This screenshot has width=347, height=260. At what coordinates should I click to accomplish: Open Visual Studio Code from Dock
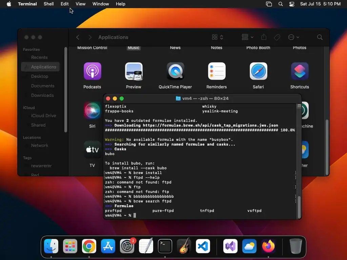203,246
